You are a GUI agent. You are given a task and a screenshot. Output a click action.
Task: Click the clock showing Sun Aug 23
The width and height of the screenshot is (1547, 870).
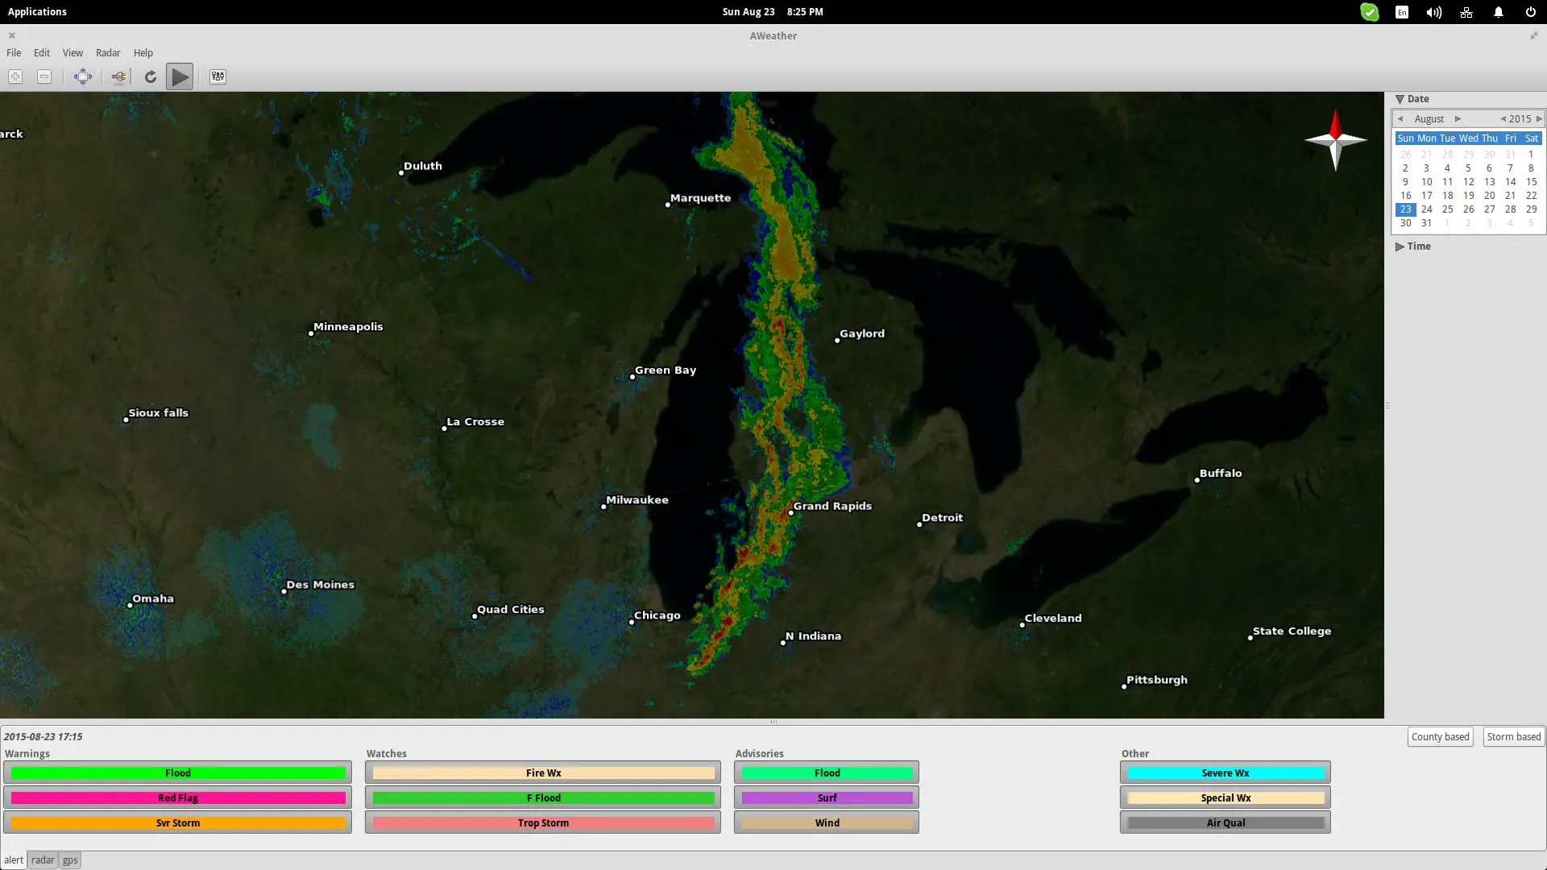(773, 12)
